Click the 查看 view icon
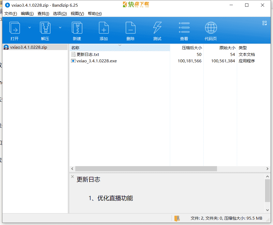Viewport: 273px width, 225px height. click(x=184, y=28)
